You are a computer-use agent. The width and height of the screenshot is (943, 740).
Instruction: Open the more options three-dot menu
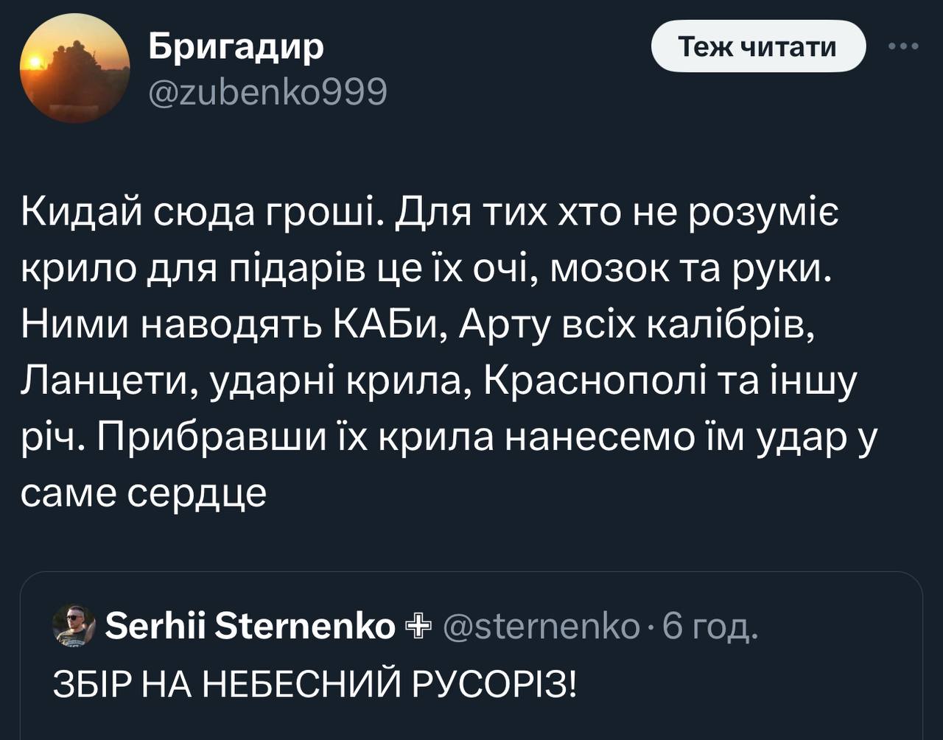[x=904, y=46]
